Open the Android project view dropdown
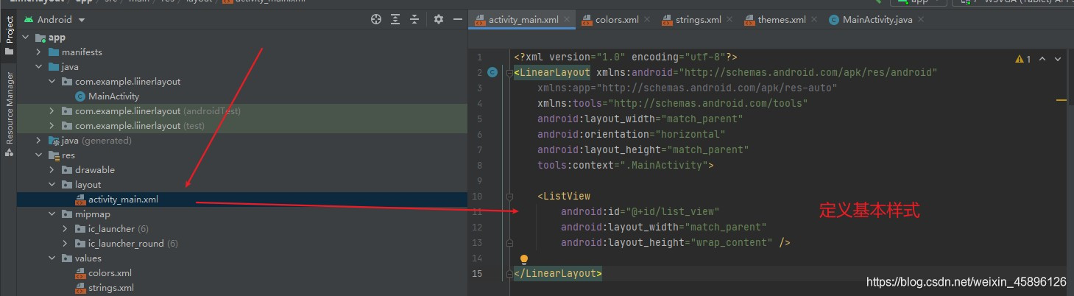This screenshot has height=296, width=1074. point(53,20)
